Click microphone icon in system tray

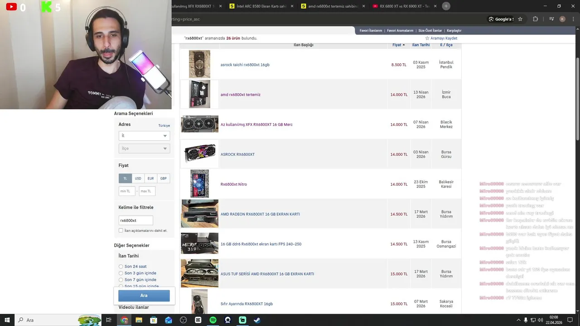pyautogui.click(x=526, y=320)
